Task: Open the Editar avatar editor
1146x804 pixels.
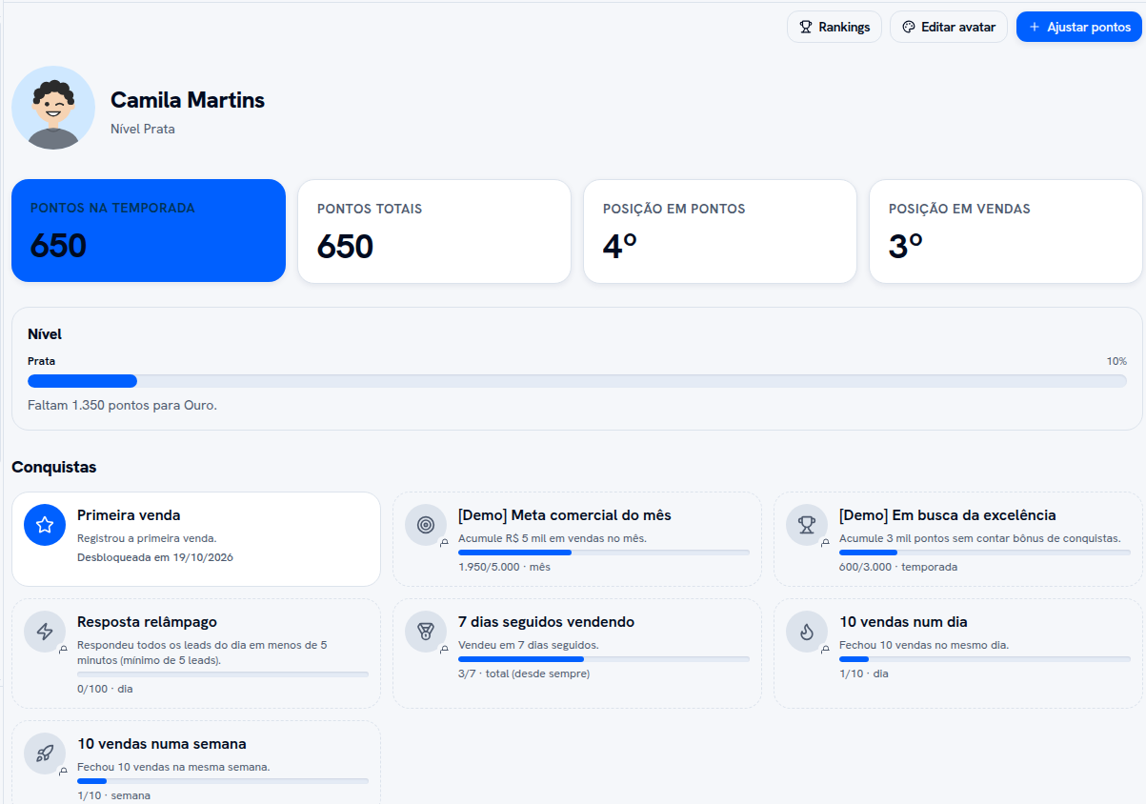Action: coord(949,27)
